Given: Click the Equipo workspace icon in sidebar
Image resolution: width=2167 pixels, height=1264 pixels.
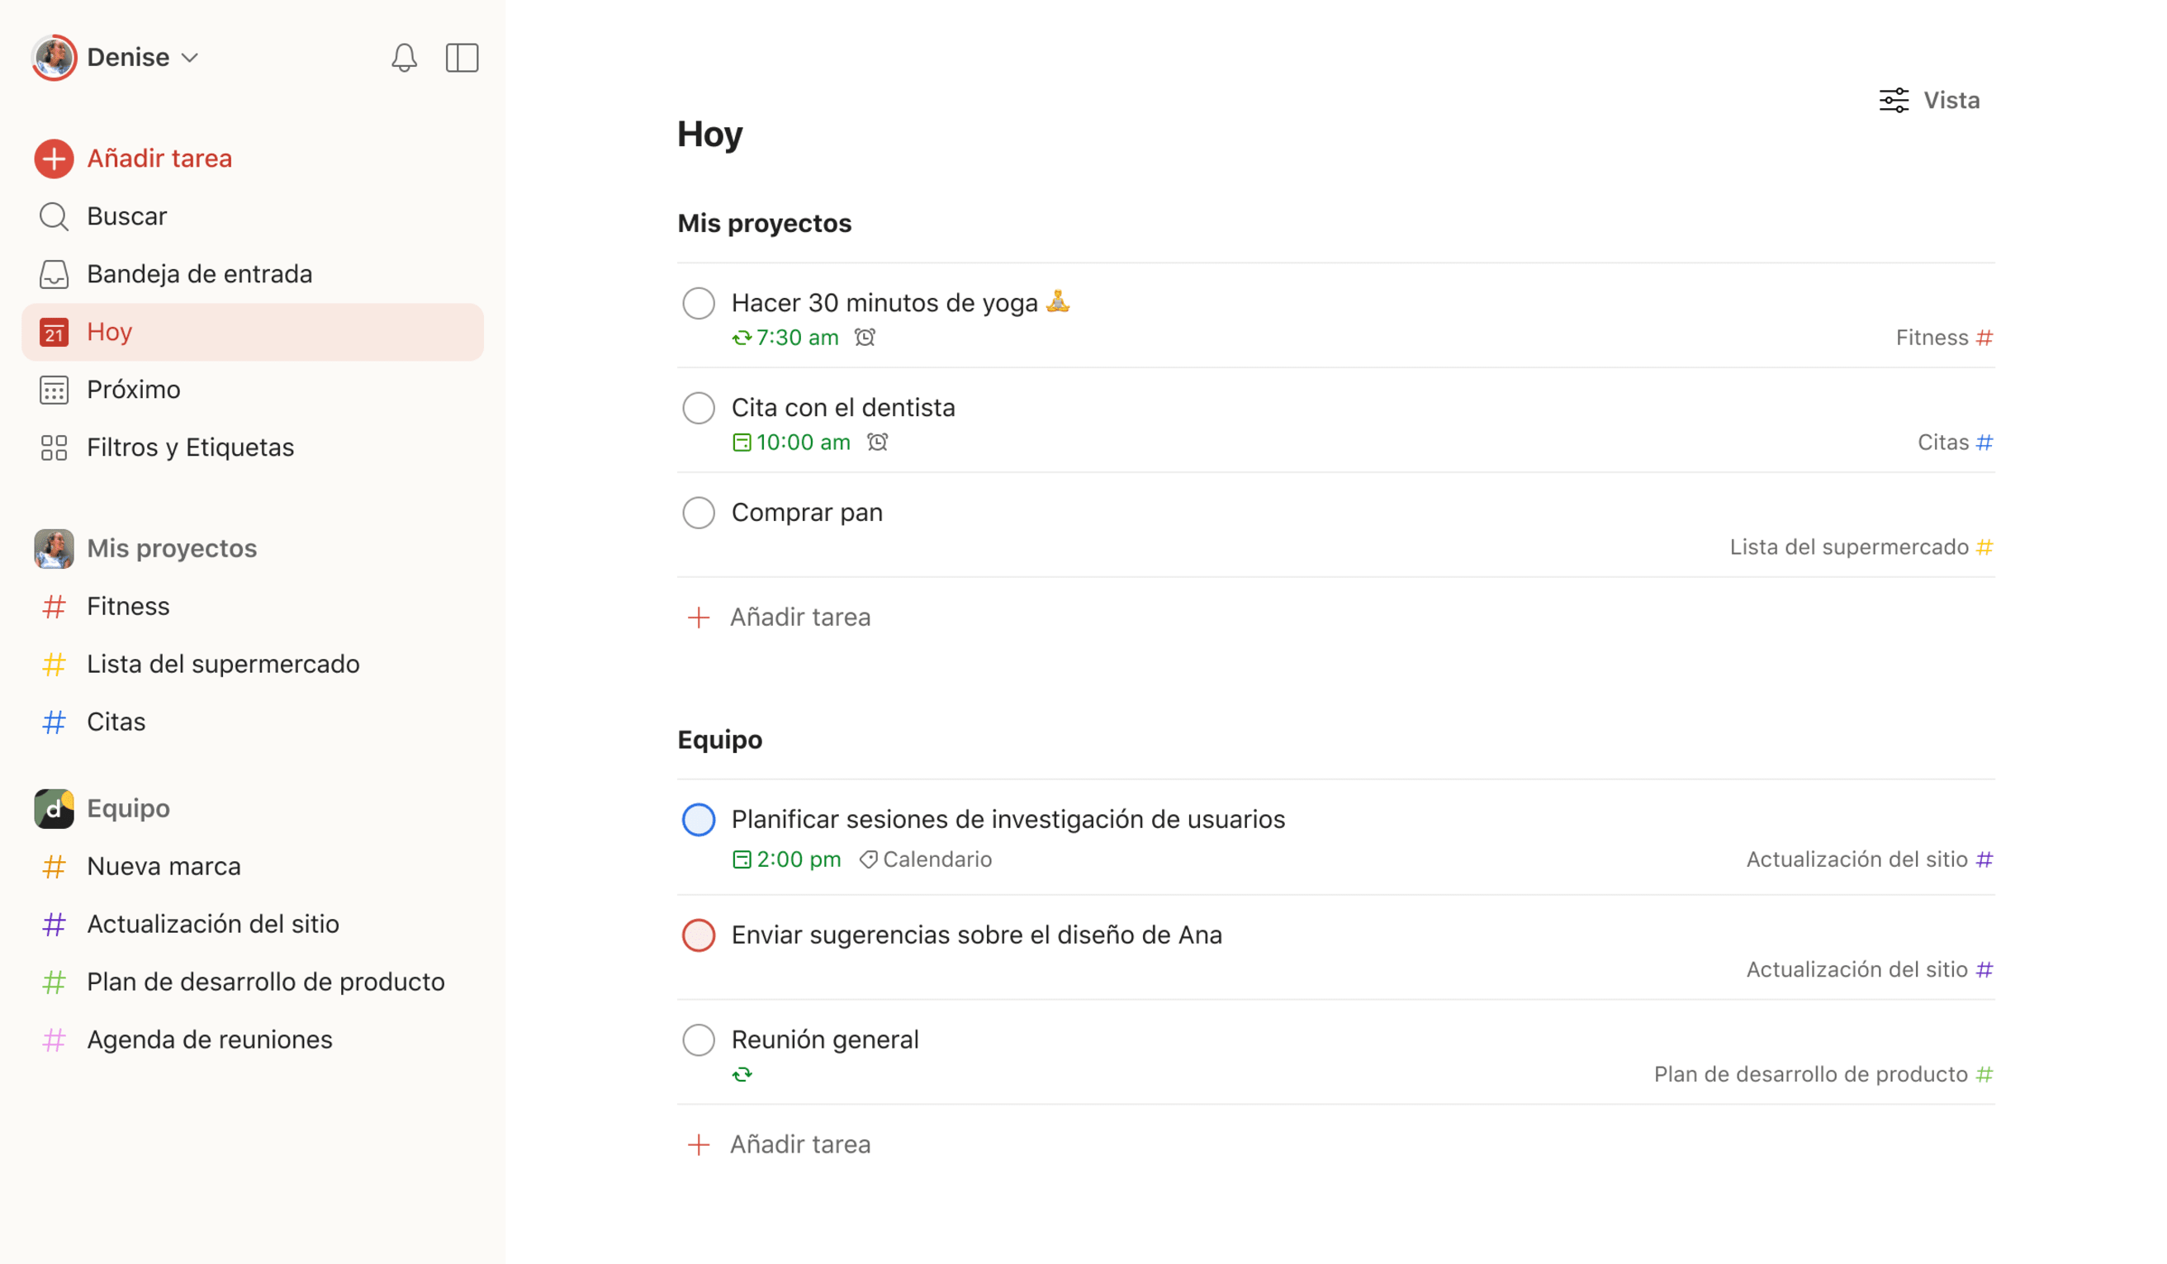Looking at the screenshot, I should coord(54,808).
